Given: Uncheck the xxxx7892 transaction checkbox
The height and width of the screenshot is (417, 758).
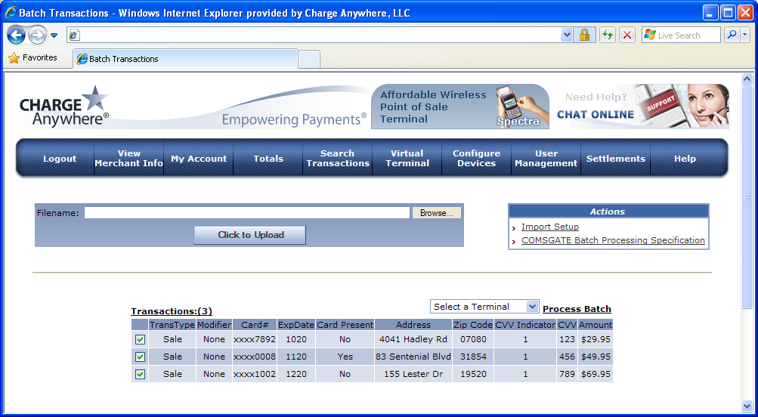Looking at the screenshot, I should 140,339.
